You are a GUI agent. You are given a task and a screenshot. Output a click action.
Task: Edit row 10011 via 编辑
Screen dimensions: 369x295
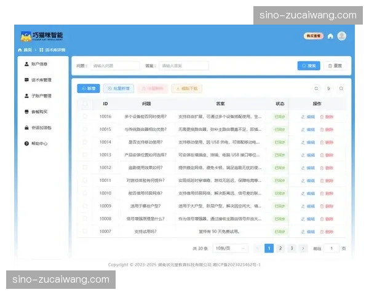(308, 181)
